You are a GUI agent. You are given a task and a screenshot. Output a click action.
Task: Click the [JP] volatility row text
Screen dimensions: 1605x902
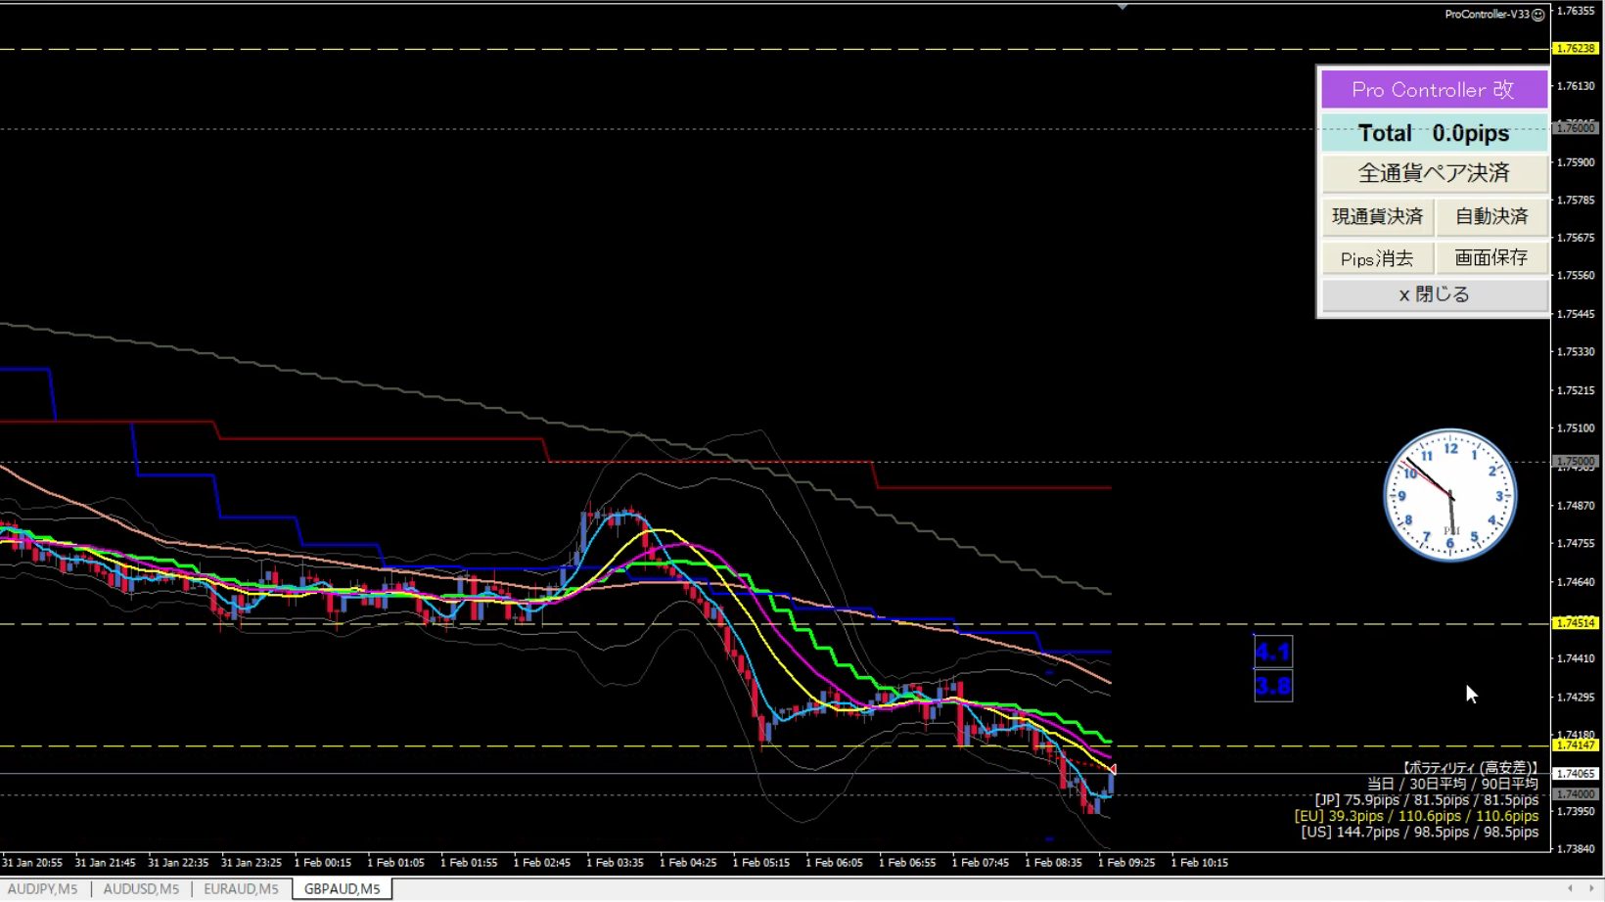(x=1426, y=800)
